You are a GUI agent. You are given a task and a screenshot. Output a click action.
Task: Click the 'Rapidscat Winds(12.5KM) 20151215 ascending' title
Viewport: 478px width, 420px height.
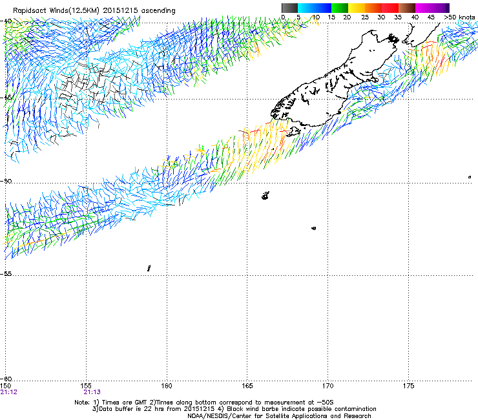tap(94, 11)
